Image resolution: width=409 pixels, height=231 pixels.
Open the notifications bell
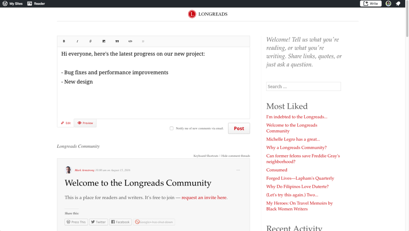(398, 4)
